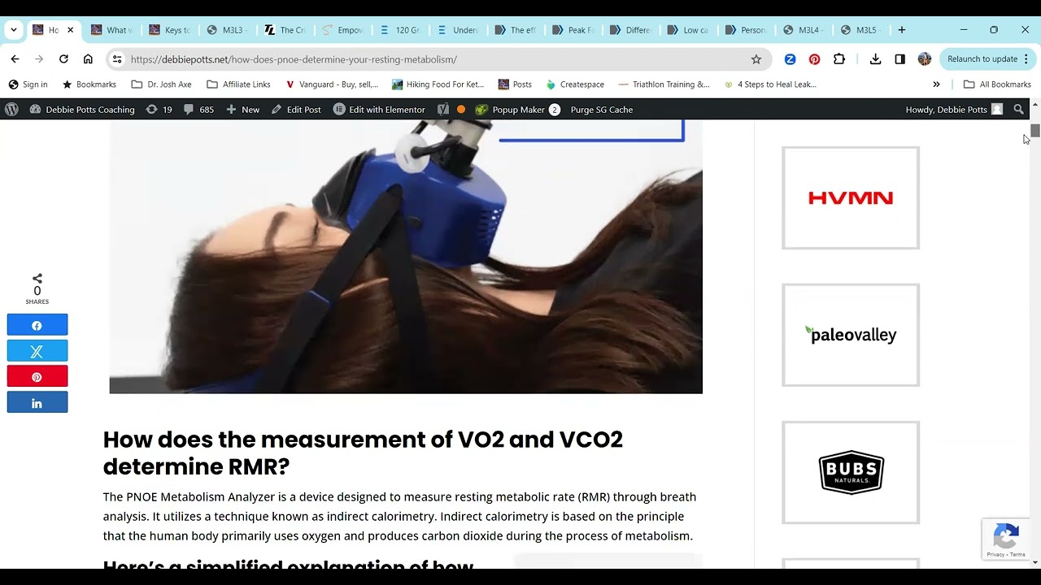Bookmark this page with the star icon
The width and height of the screenshot is (1041, 585).
click(x=756, y=59)
